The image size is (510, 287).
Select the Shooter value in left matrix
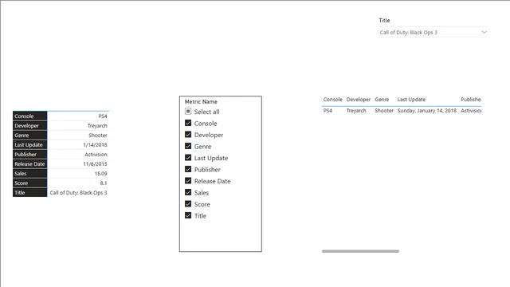[x=98, y=135]
